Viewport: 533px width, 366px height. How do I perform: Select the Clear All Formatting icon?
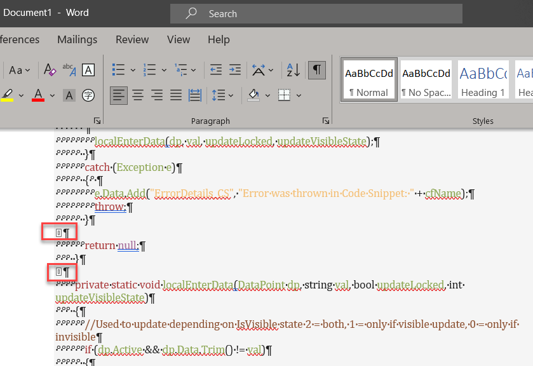50,70
